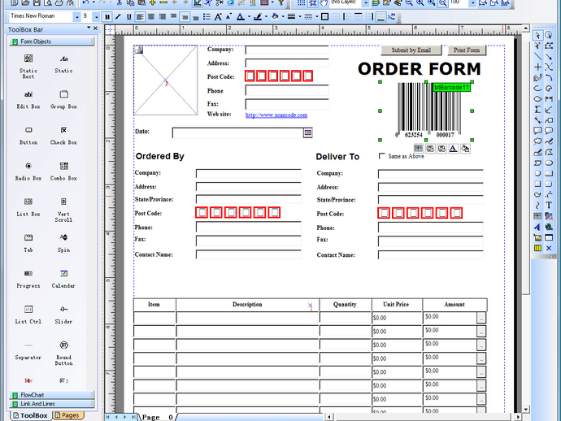Open the www.ucancode.com link
The height and width of the screenshot is (421, 561).
tap(276, 115)
